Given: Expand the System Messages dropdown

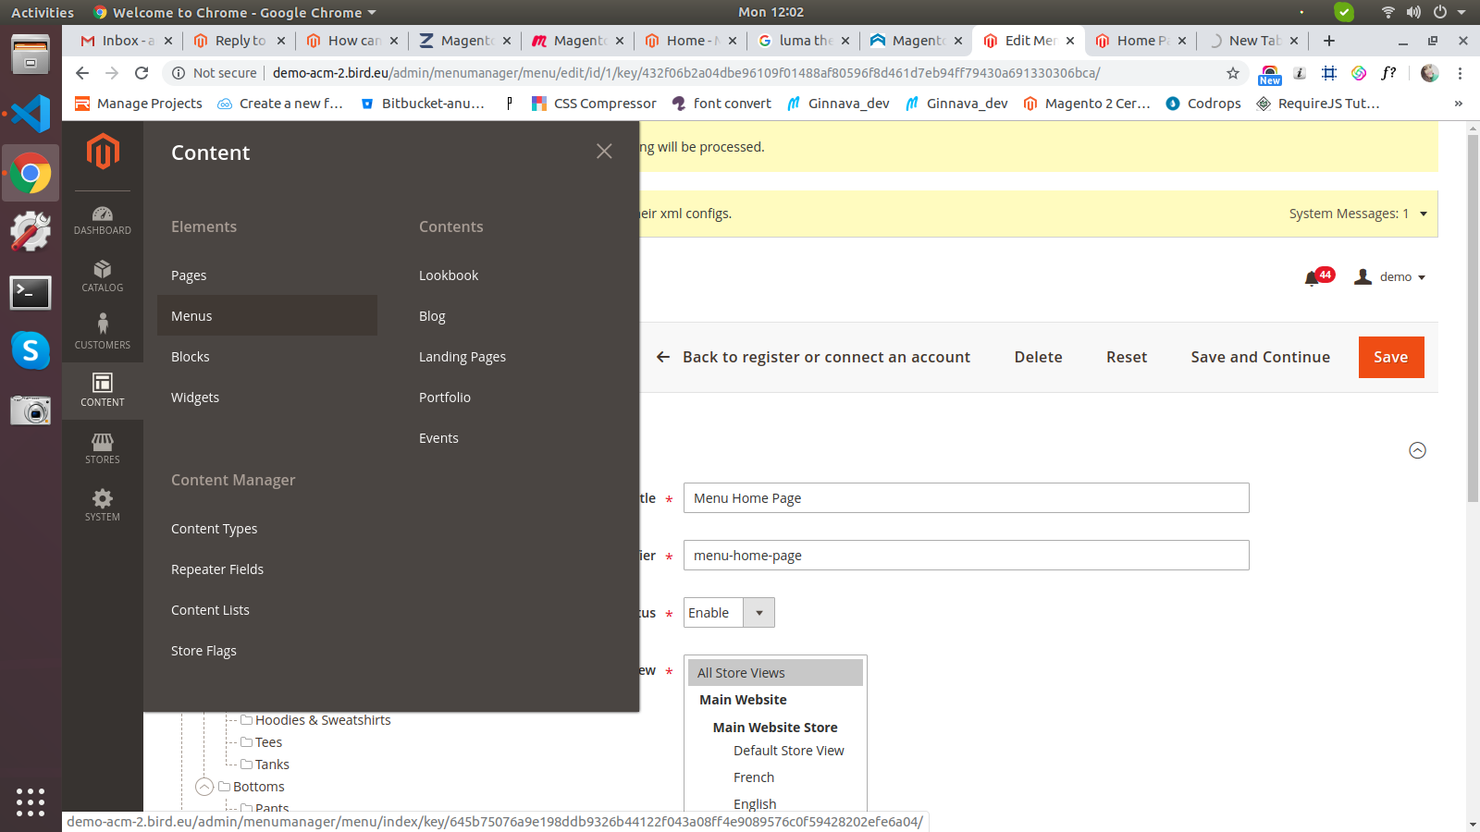Looking at the screenshot, I should tap(1424, 214).
